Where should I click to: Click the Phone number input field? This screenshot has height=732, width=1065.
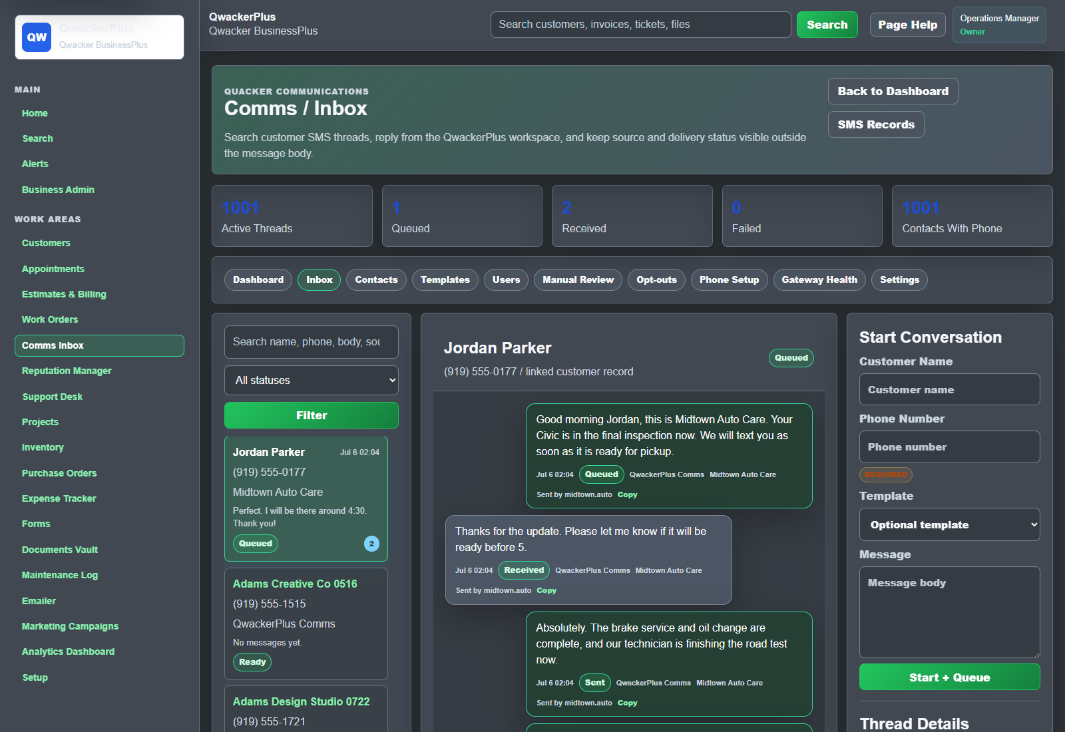click(x=949, y=447)
